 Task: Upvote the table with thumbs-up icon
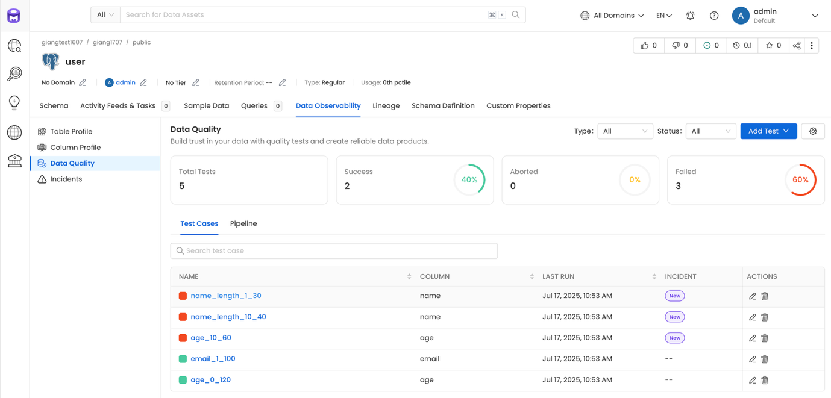(649, 45)
